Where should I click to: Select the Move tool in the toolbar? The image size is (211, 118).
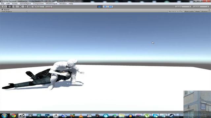click(x=10, y=7)
